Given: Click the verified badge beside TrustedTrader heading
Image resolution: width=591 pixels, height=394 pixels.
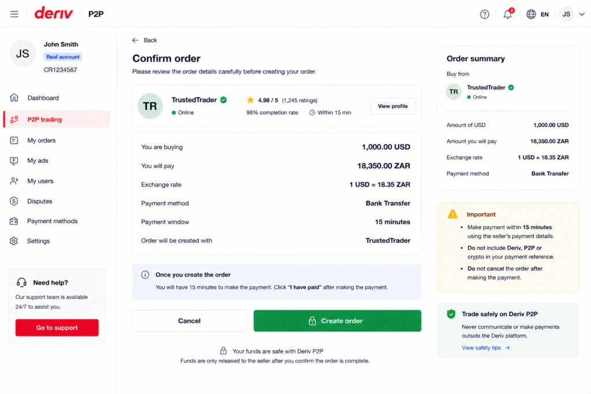Looking at the screenshot, I should [x=223, y=100].
